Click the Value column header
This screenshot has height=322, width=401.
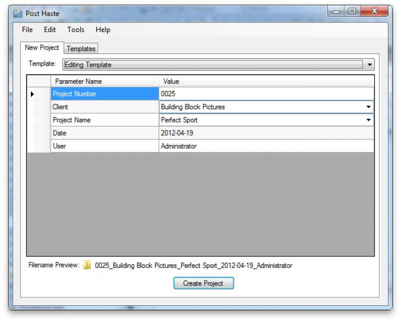(x=266, y=81)
